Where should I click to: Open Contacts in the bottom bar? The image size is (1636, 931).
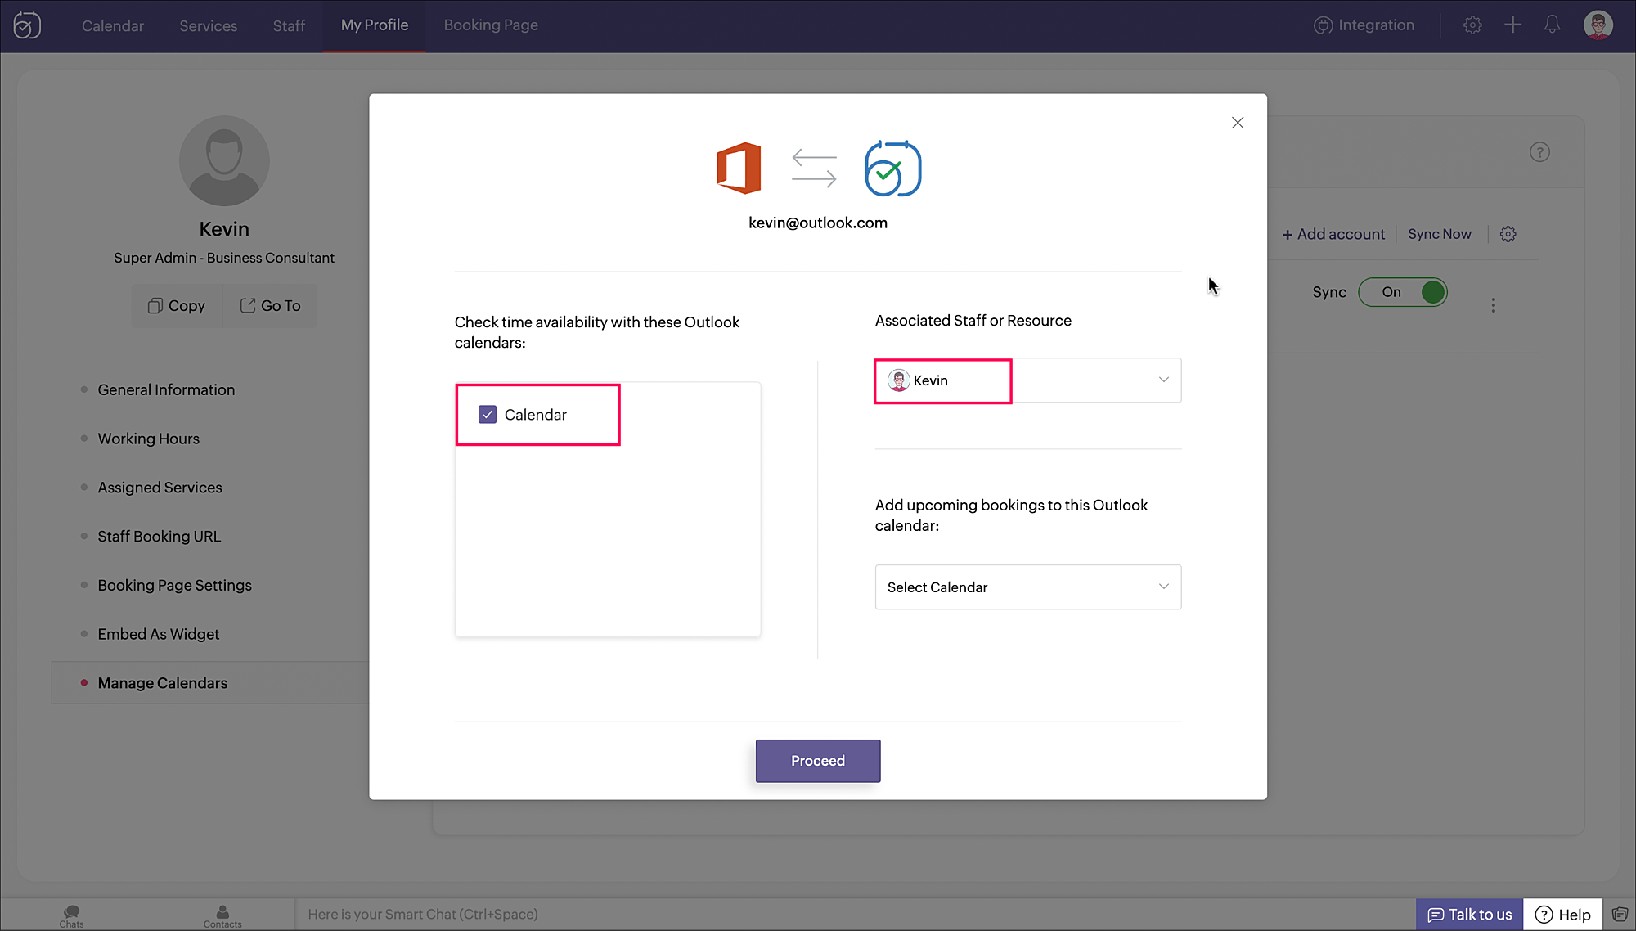222,915
